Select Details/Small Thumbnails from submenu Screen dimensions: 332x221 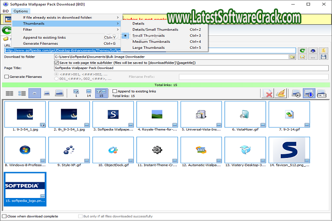pos(164,29)
